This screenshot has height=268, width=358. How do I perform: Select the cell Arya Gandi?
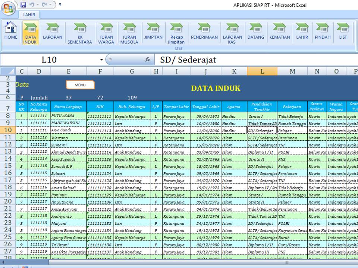[68, 130]
